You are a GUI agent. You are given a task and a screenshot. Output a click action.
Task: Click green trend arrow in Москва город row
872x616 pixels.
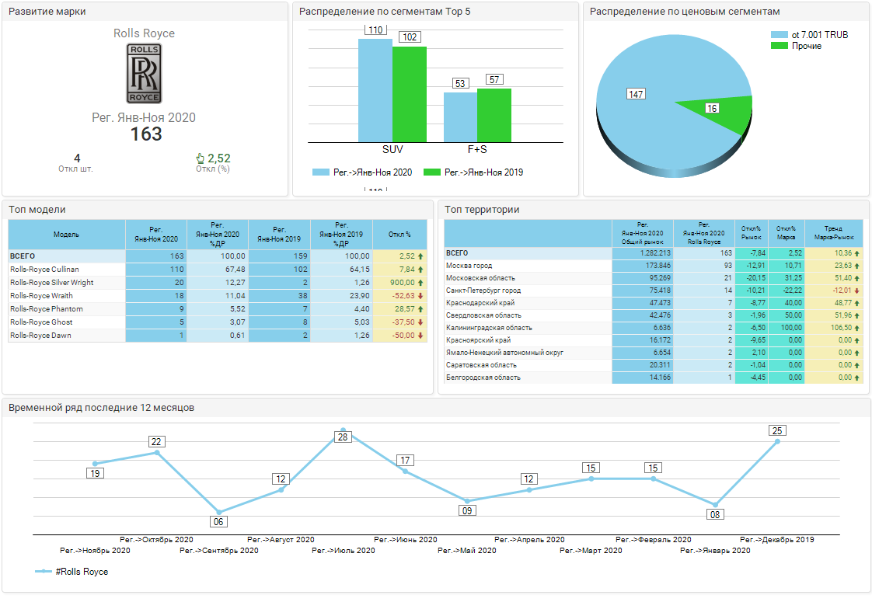click(x=856, y=266)
